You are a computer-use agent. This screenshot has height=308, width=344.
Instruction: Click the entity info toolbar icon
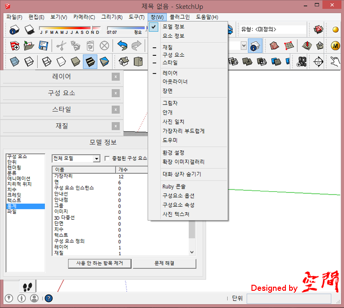pos(255,46)
